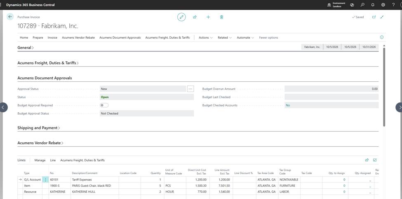Click HOUR unit of measure cell

pyautogui.click(x=174, y=192)
